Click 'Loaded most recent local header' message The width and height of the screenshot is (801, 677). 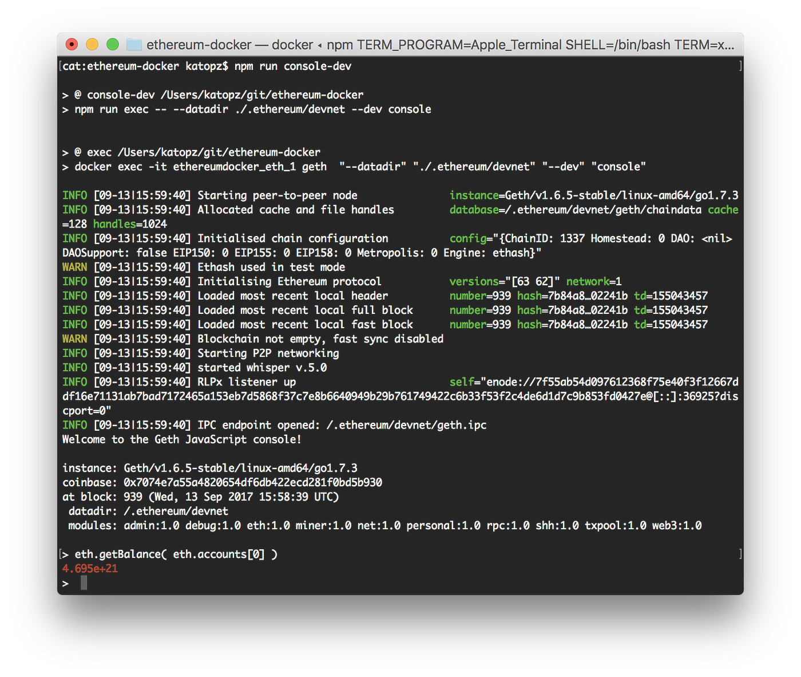pyautogui.click(x=293, y=296)
